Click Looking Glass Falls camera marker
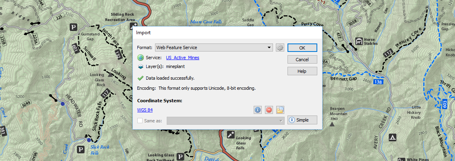The width and height of the screenshot is (455, 161). [230, 135]
